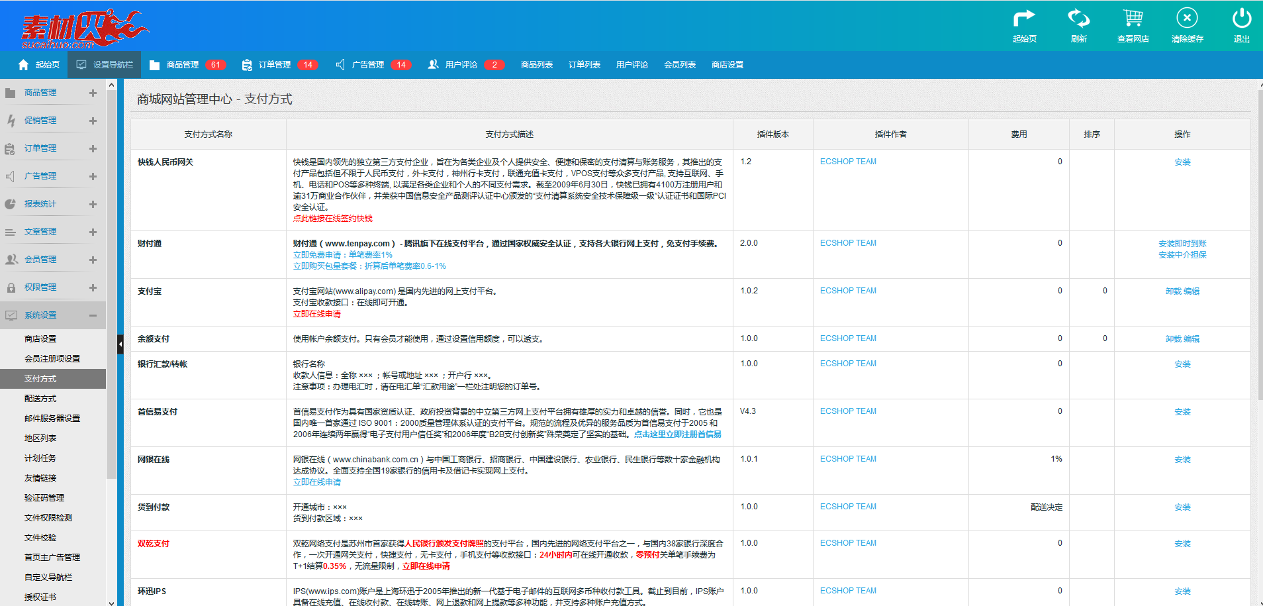Click the sidebar 商品管理 folder icon
This screenshot has width=1263, height=606.
(x=11, y=93)
